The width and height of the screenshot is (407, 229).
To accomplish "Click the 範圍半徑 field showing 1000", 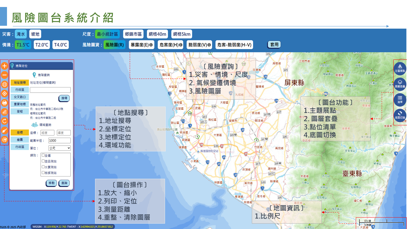I will pyautogui.click(x=59, y=141).
